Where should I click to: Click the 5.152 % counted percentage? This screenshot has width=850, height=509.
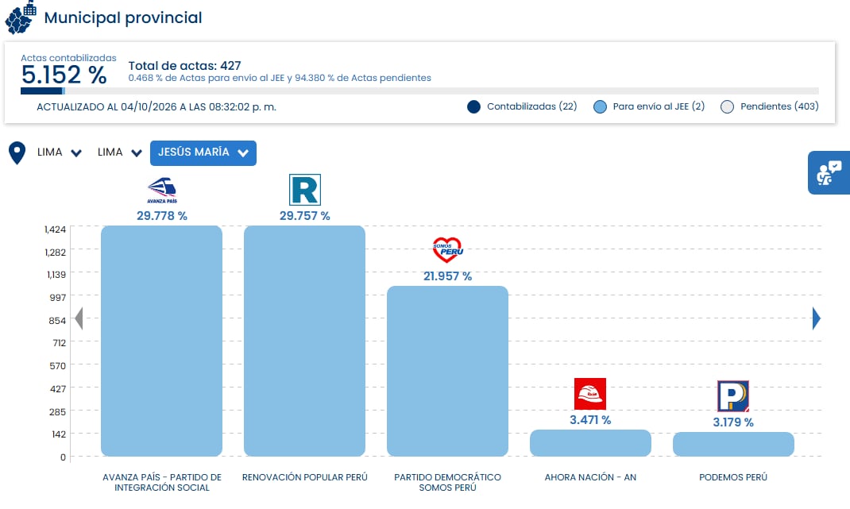click(64, 75)
